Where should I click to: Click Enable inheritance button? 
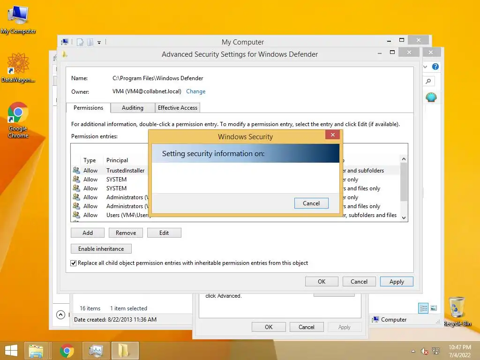[x=101, y=248]
